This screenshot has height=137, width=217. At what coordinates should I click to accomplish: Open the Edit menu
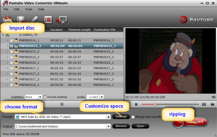(17, 9)
